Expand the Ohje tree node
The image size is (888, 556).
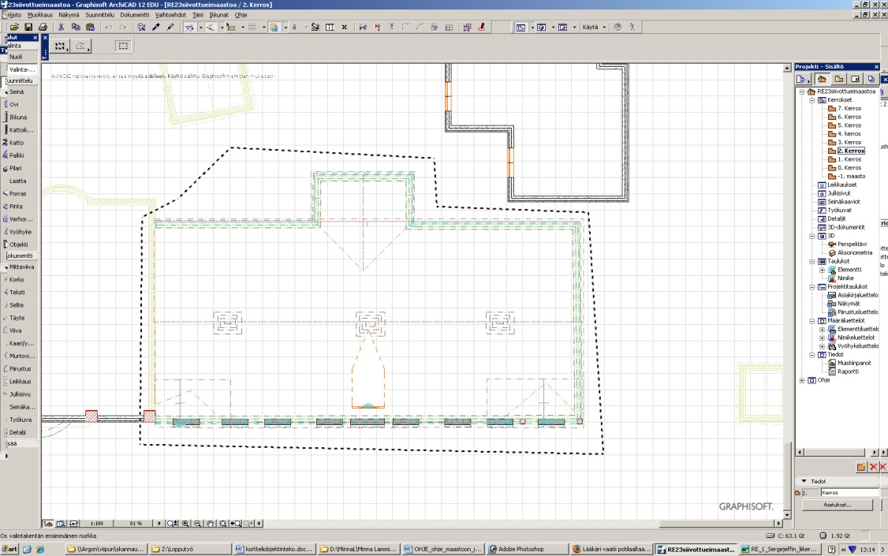coord(802,380)
